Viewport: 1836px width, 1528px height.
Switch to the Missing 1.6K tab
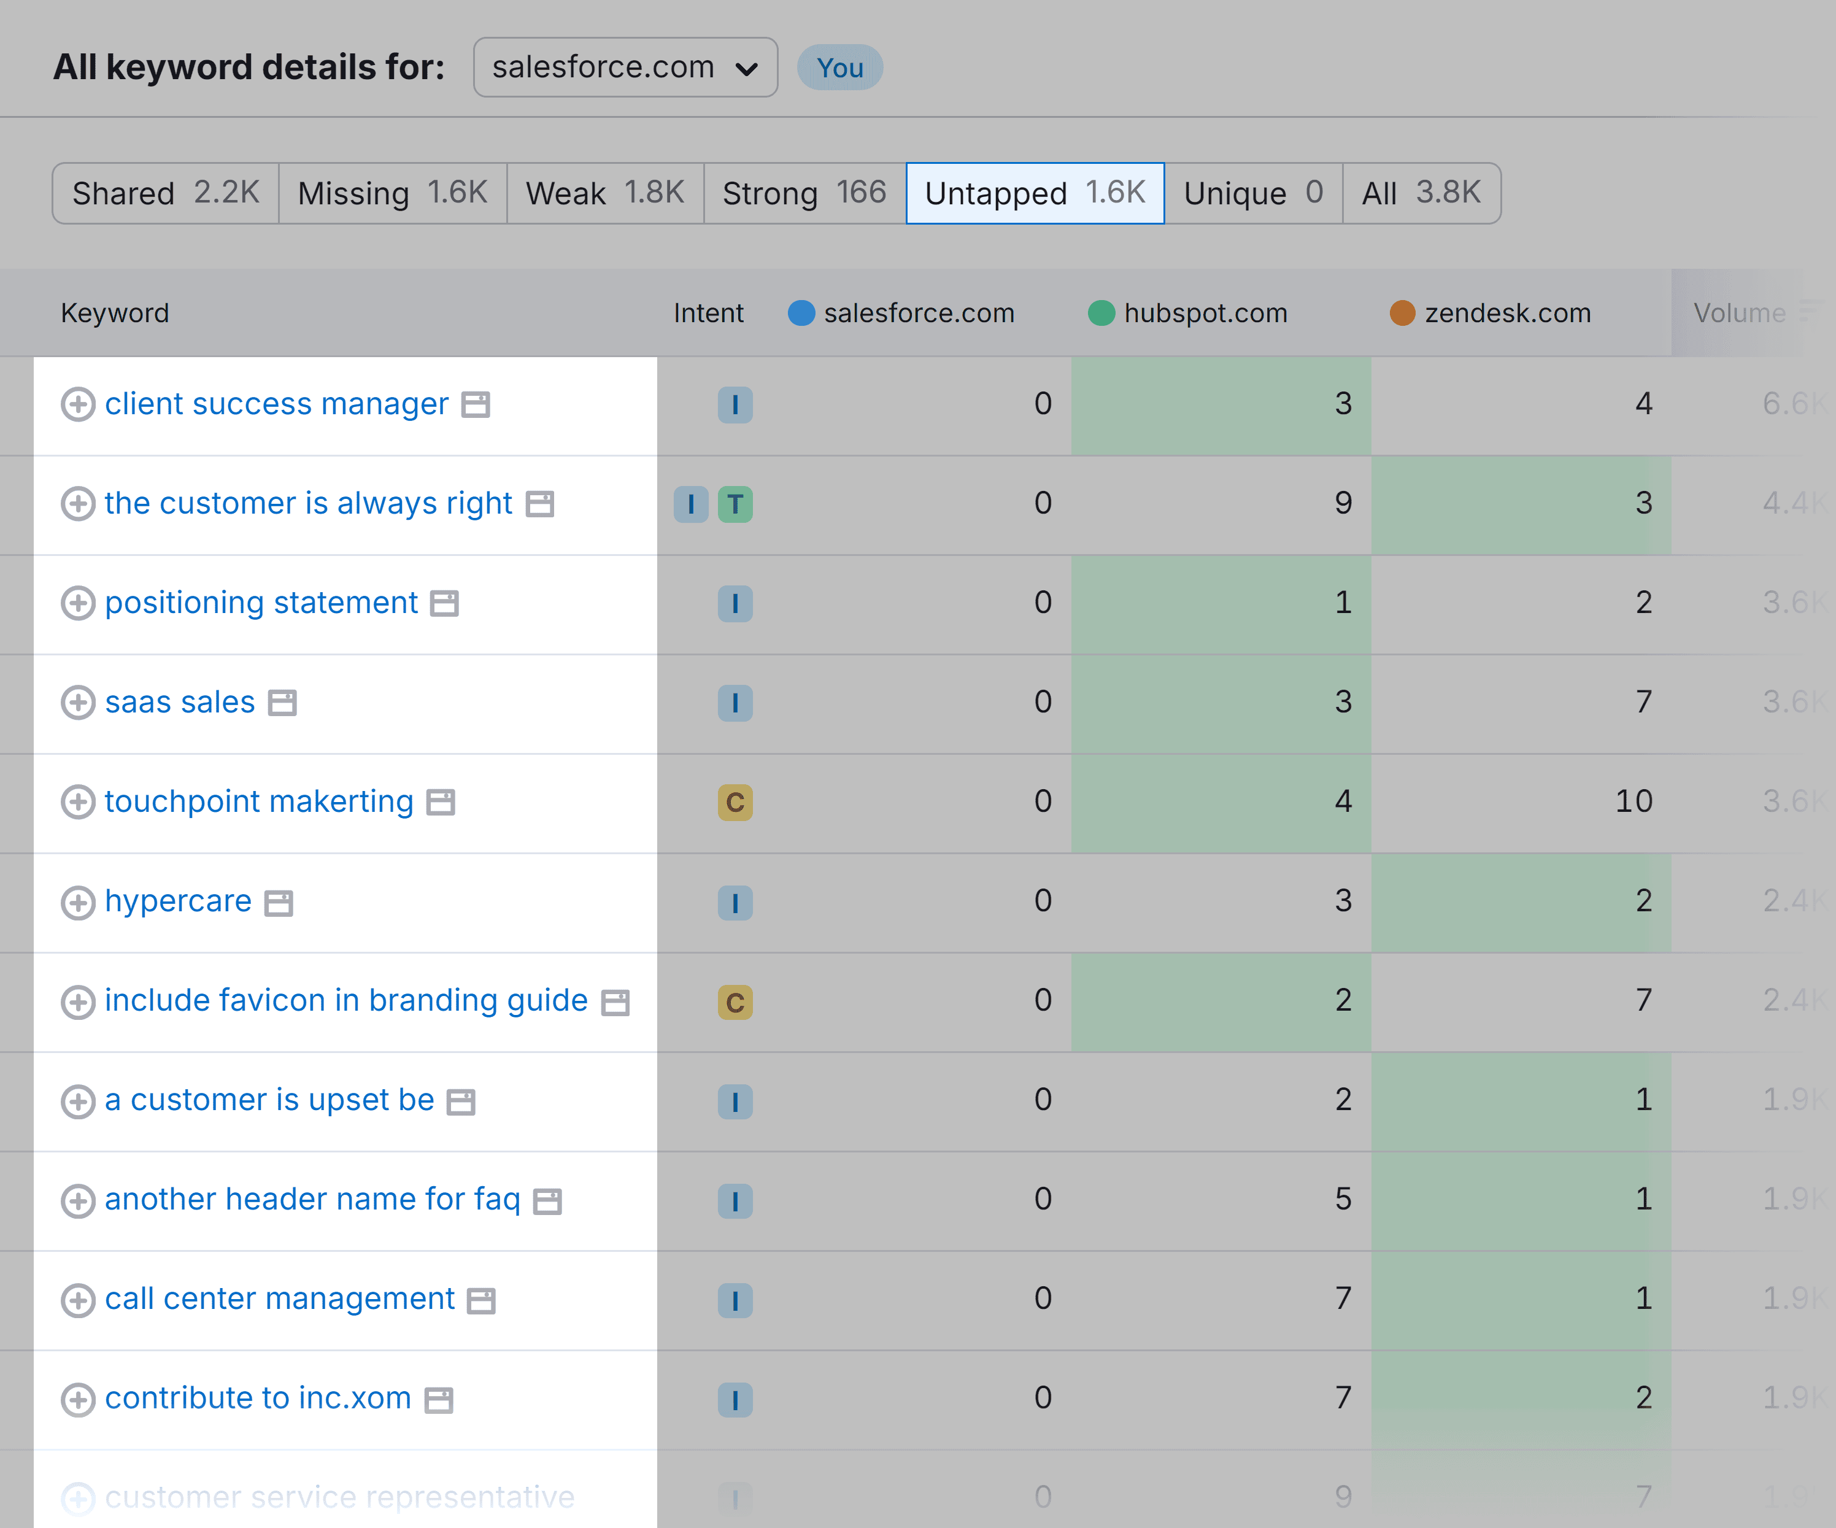[393, 193]
